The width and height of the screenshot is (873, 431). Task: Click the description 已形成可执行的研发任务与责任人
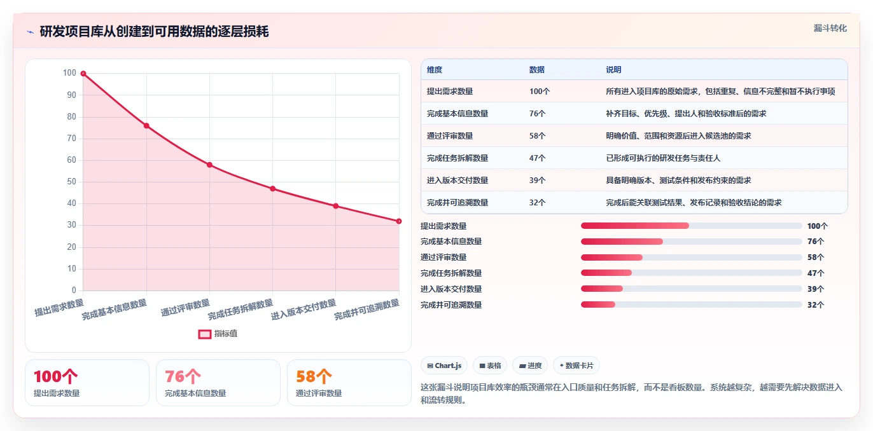coord(663,158)
